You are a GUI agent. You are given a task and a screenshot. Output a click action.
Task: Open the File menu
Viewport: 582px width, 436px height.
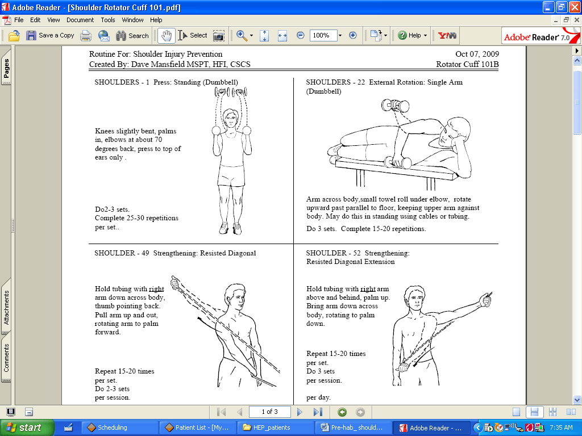tap(19, 20)
